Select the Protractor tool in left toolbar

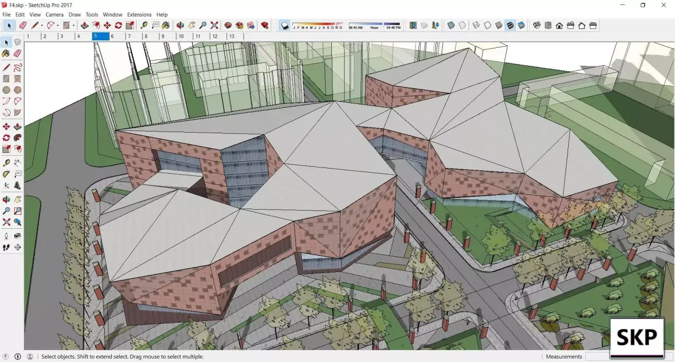click(x=6, y=174)
